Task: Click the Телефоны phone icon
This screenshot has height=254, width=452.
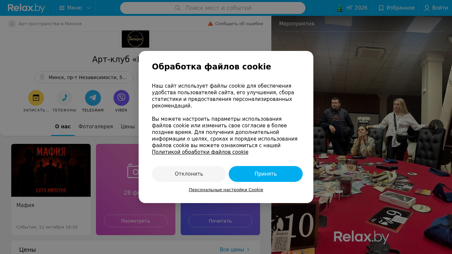Action: [x=65, y=98]
